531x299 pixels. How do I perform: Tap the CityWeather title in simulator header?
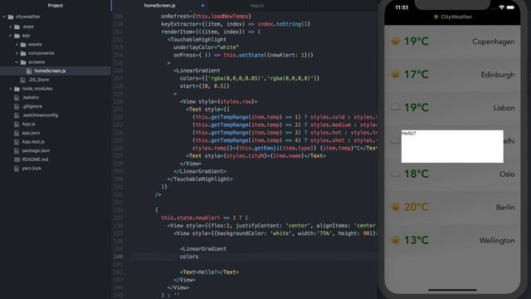point(453,17)
